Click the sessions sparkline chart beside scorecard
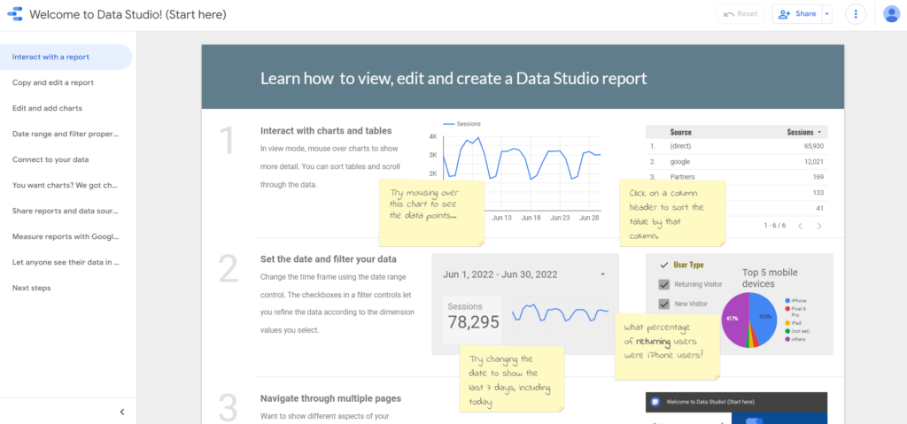The height and width of the screenshot is (424, 907). pyautogui.click(x=561, y=312)
